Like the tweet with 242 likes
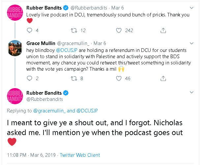The image size is (201, 165). (x=119, y=31)
